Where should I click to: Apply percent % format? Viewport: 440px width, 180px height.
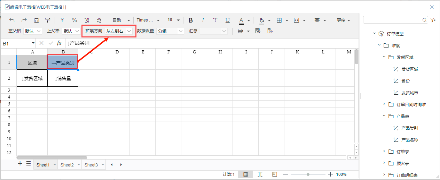(x=74, y=20)
